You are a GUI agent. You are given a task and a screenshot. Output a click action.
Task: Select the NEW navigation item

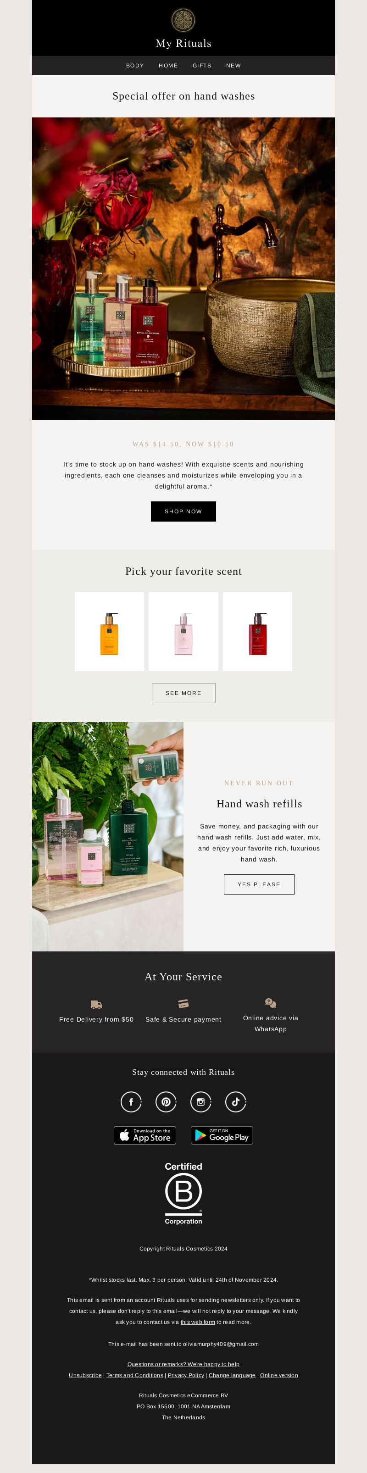click(233, 66)
